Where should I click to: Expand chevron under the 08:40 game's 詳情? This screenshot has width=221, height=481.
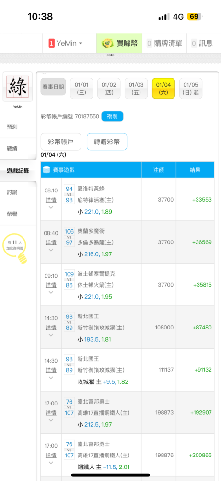(x=51, y=250)
